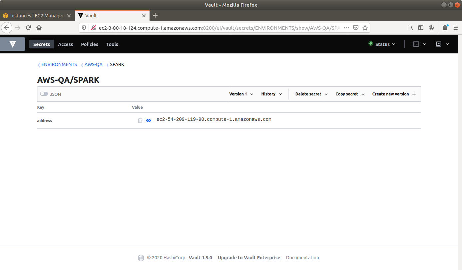Expand the Delete secret menu
This screenshot has height=270, width=462.
(311, 94)
